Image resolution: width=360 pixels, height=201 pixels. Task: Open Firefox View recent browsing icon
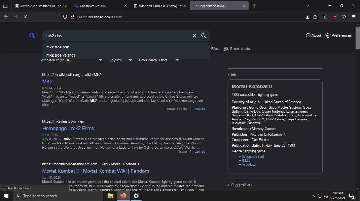pos(5,6)
